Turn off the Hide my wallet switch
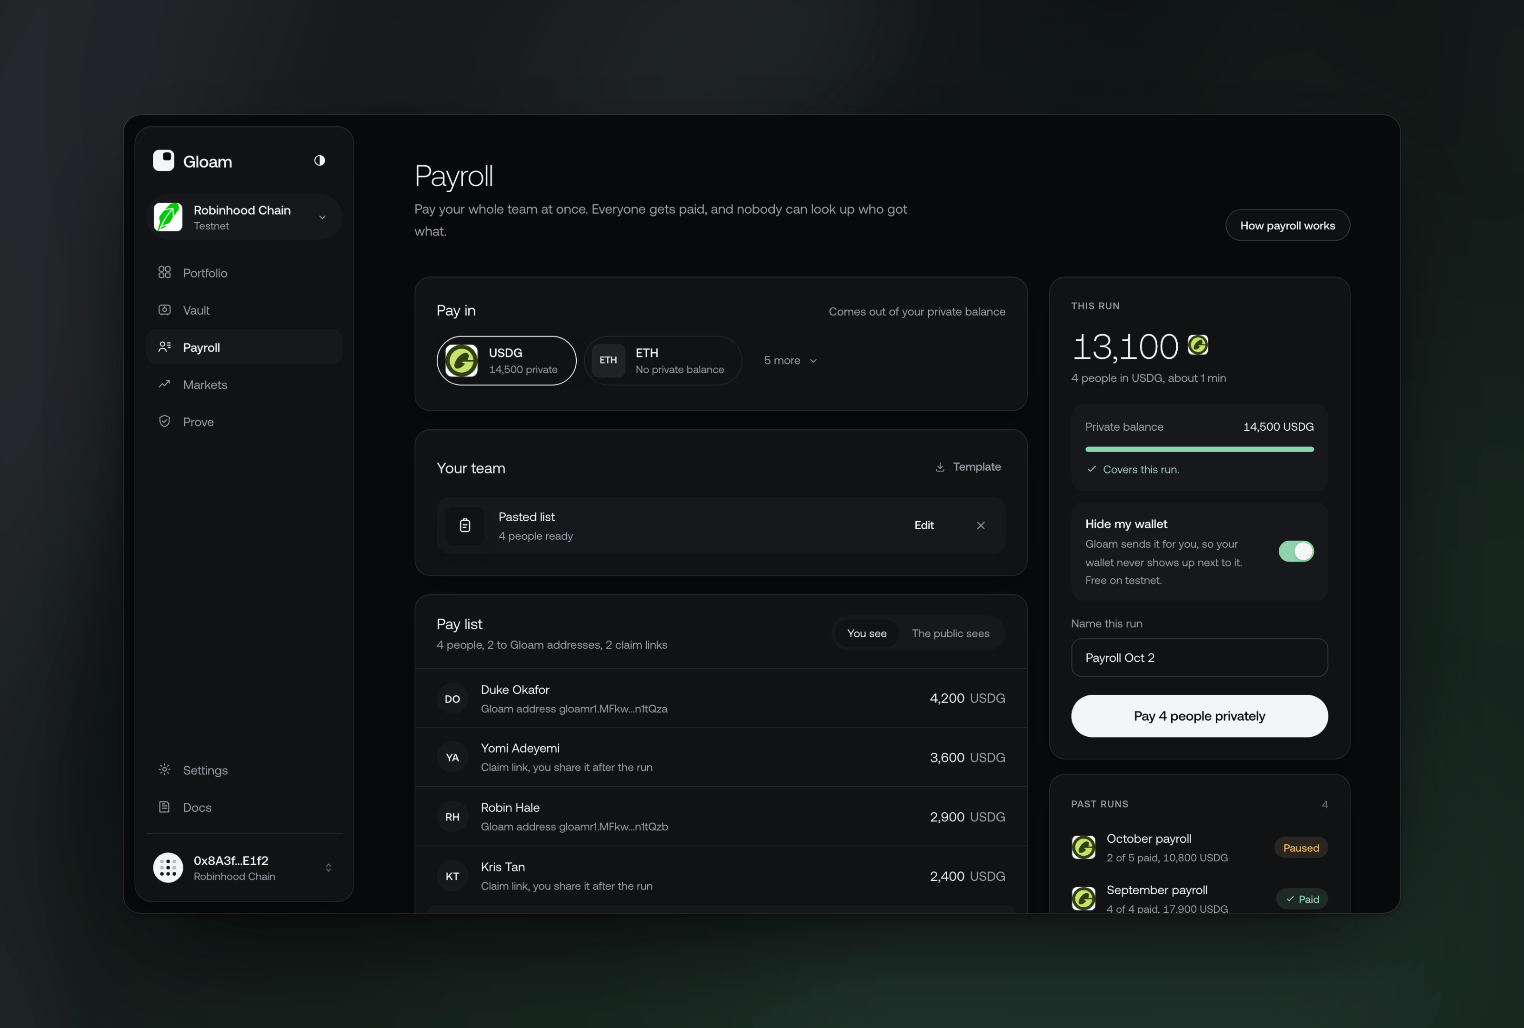This screenshot has height=1028, width=1524. (x=1296, y=552)
